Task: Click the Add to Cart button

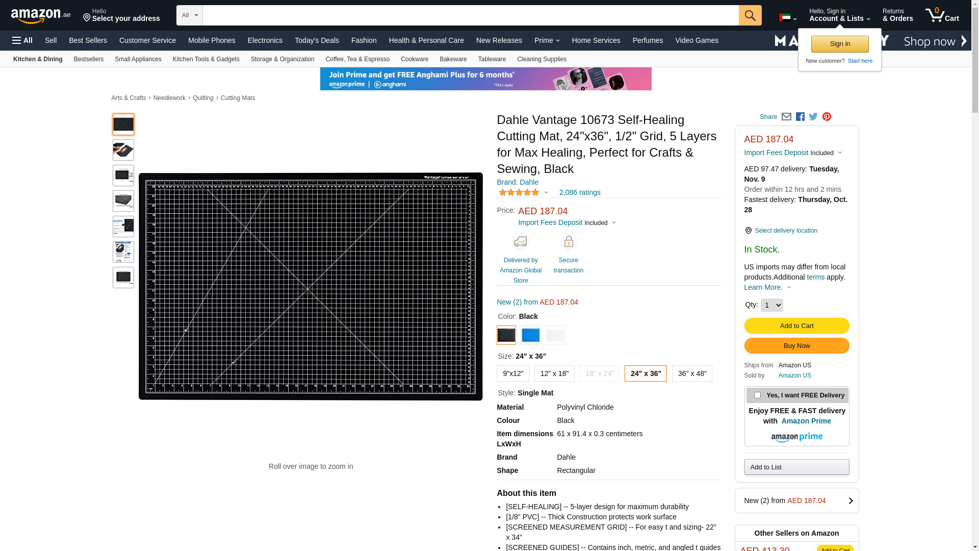Action: point(796,326)
